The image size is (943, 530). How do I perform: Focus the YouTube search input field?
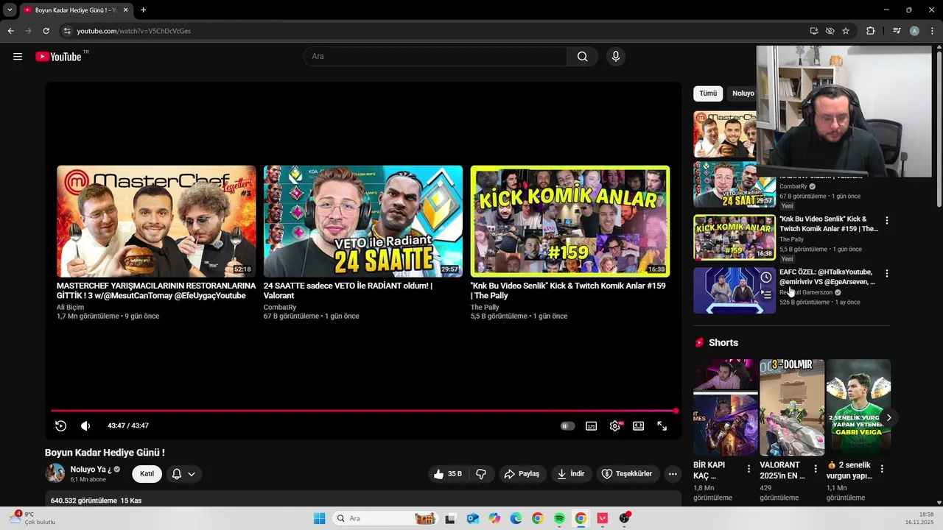click(435, 57)
